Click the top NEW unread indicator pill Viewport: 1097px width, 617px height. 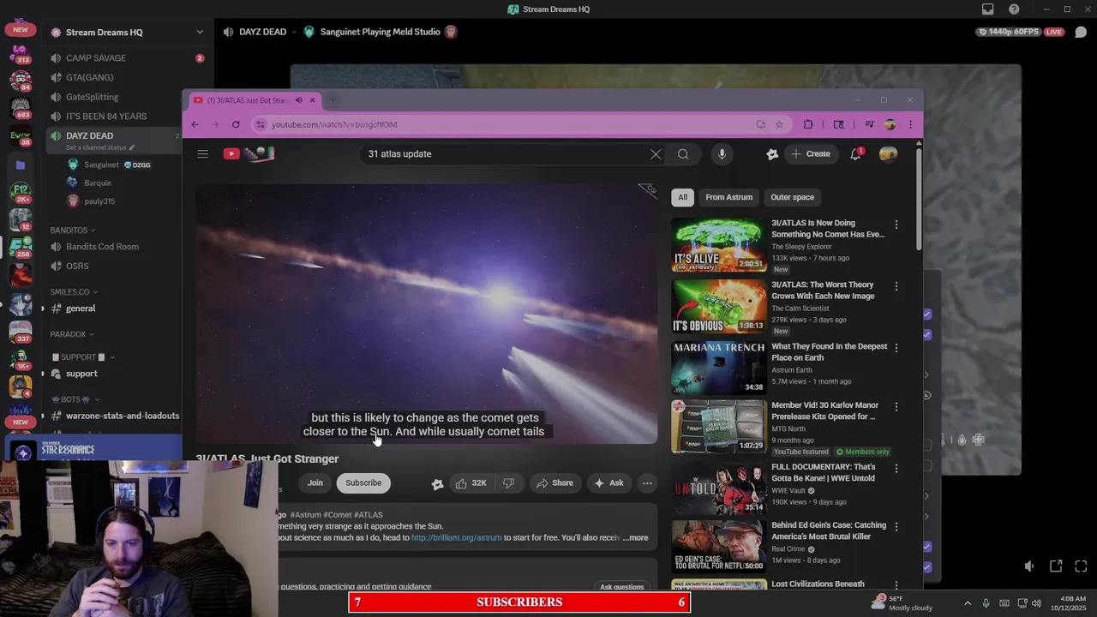pyautogui.click(x=21, y=30)
